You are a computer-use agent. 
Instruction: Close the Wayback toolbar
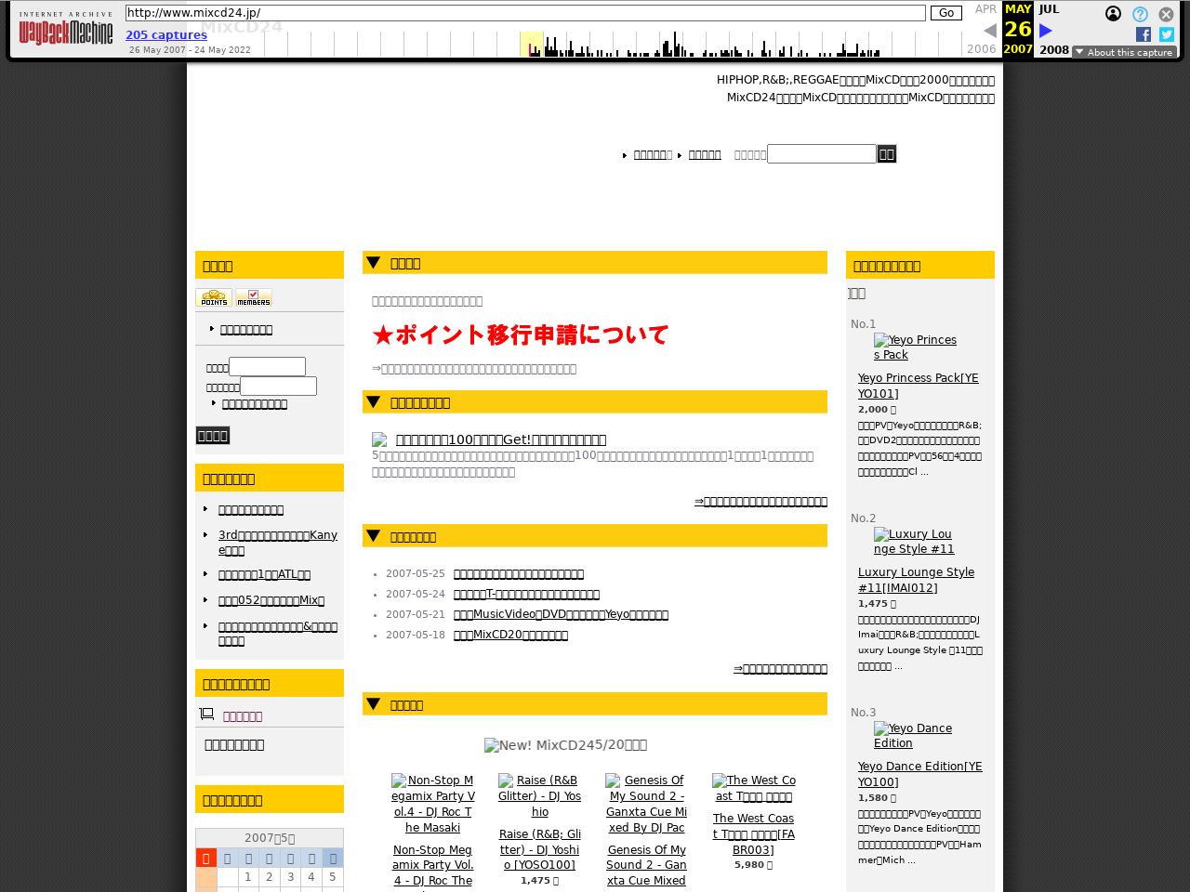(x=1166, y=14)
